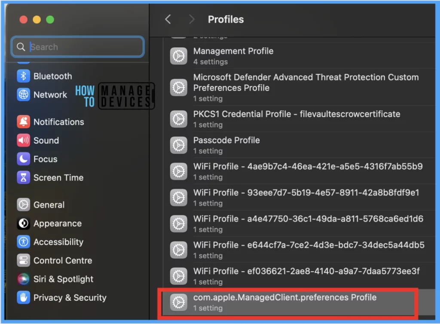
Task: Click gear icon of WiFi Profile 93eee7d7
Action: click(x=179, y=198)
